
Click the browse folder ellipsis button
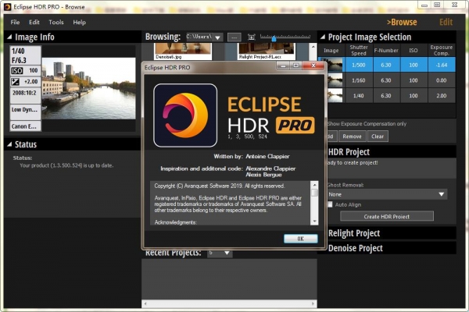(234, 37)
